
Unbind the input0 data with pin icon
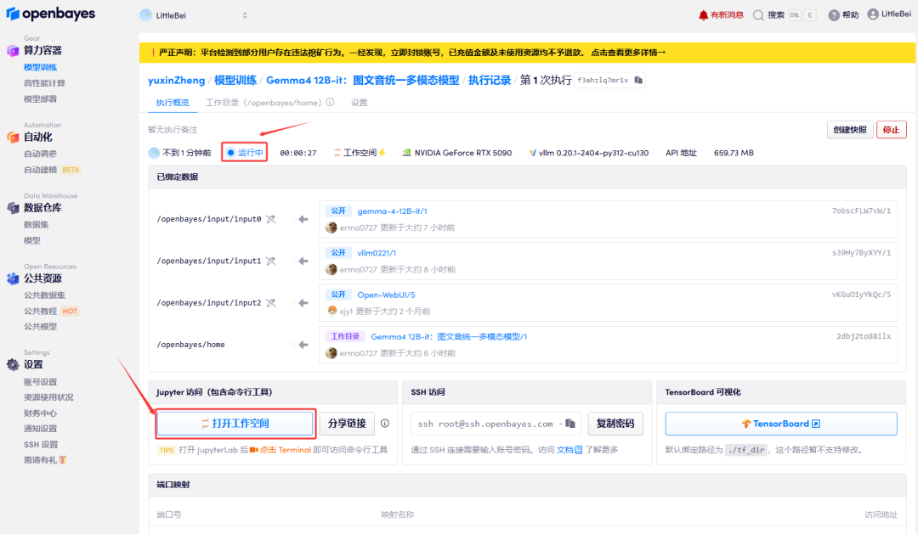click(270, 219)
